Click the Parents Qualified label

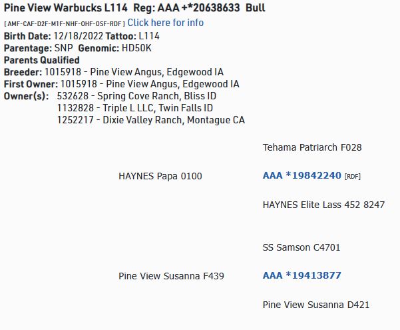click(x=41, y=60)
